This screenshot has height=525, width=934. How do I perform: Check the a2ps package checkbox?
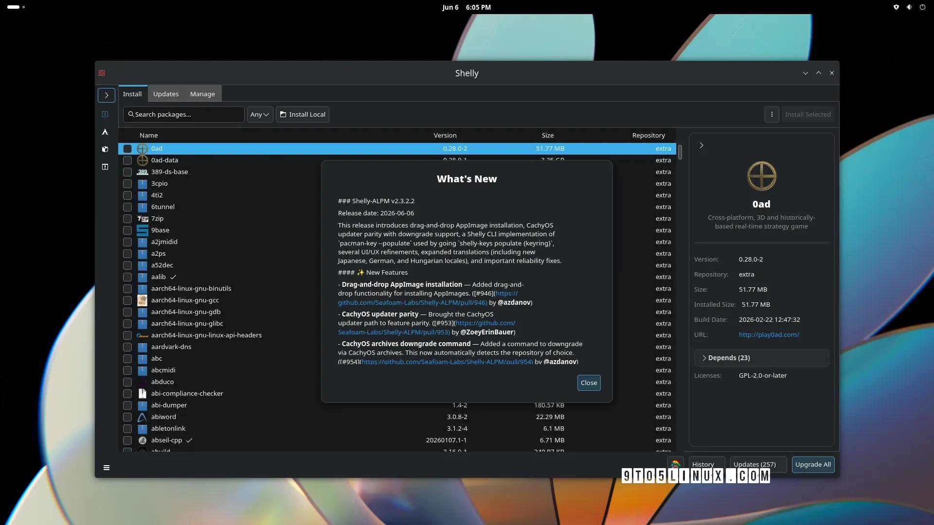point(127,253)
